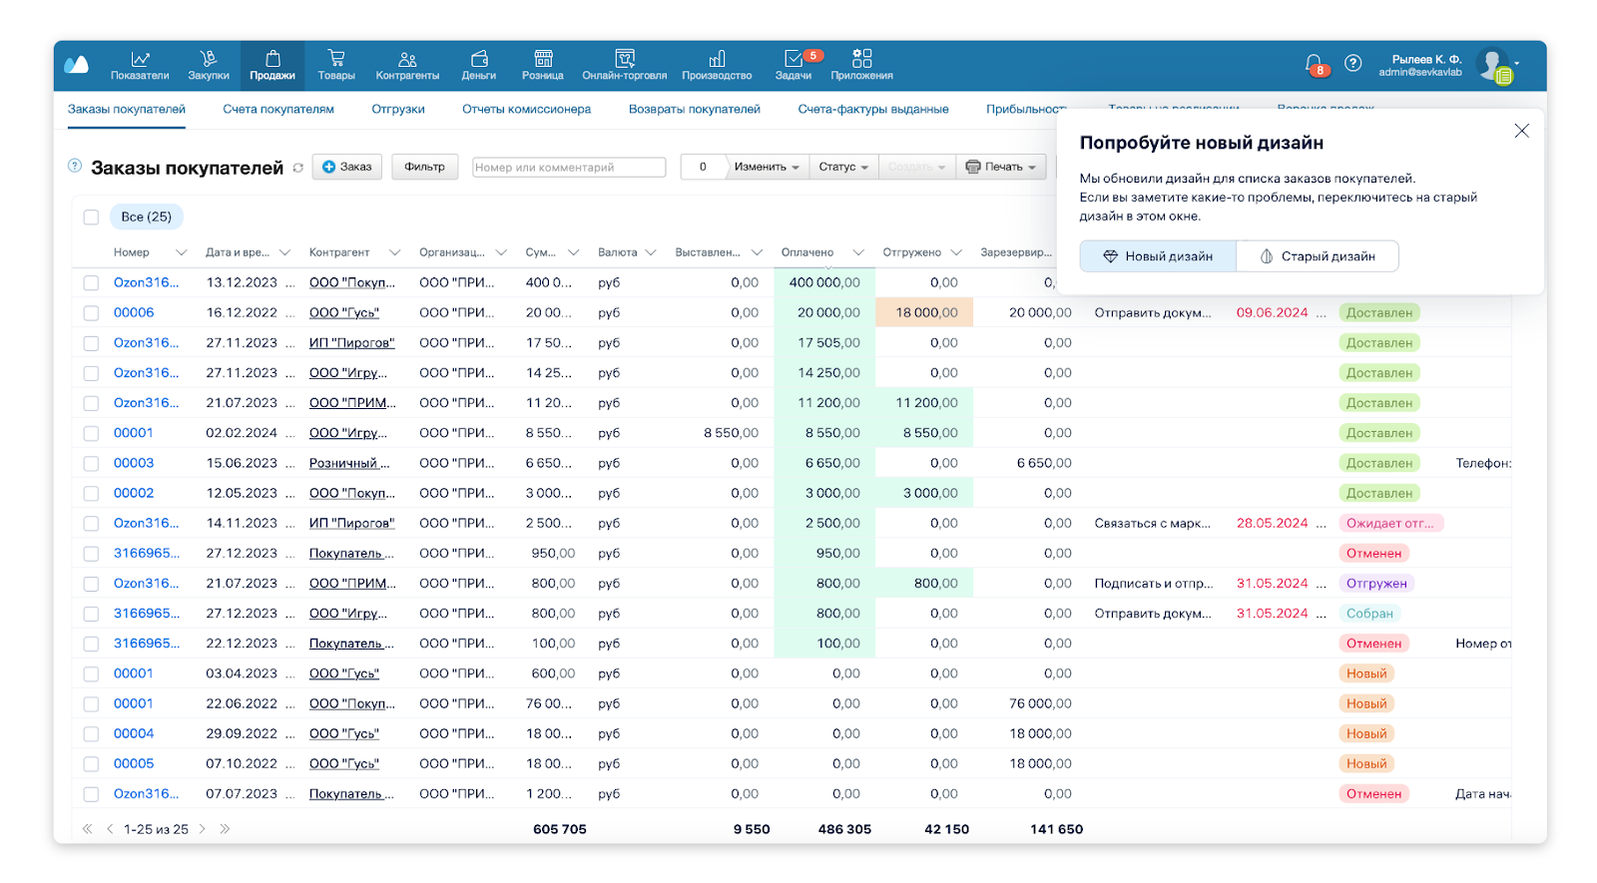1597x883 pixels.
Task: Select the checkbox for order 00003
Action: click(x=91, y=464)
